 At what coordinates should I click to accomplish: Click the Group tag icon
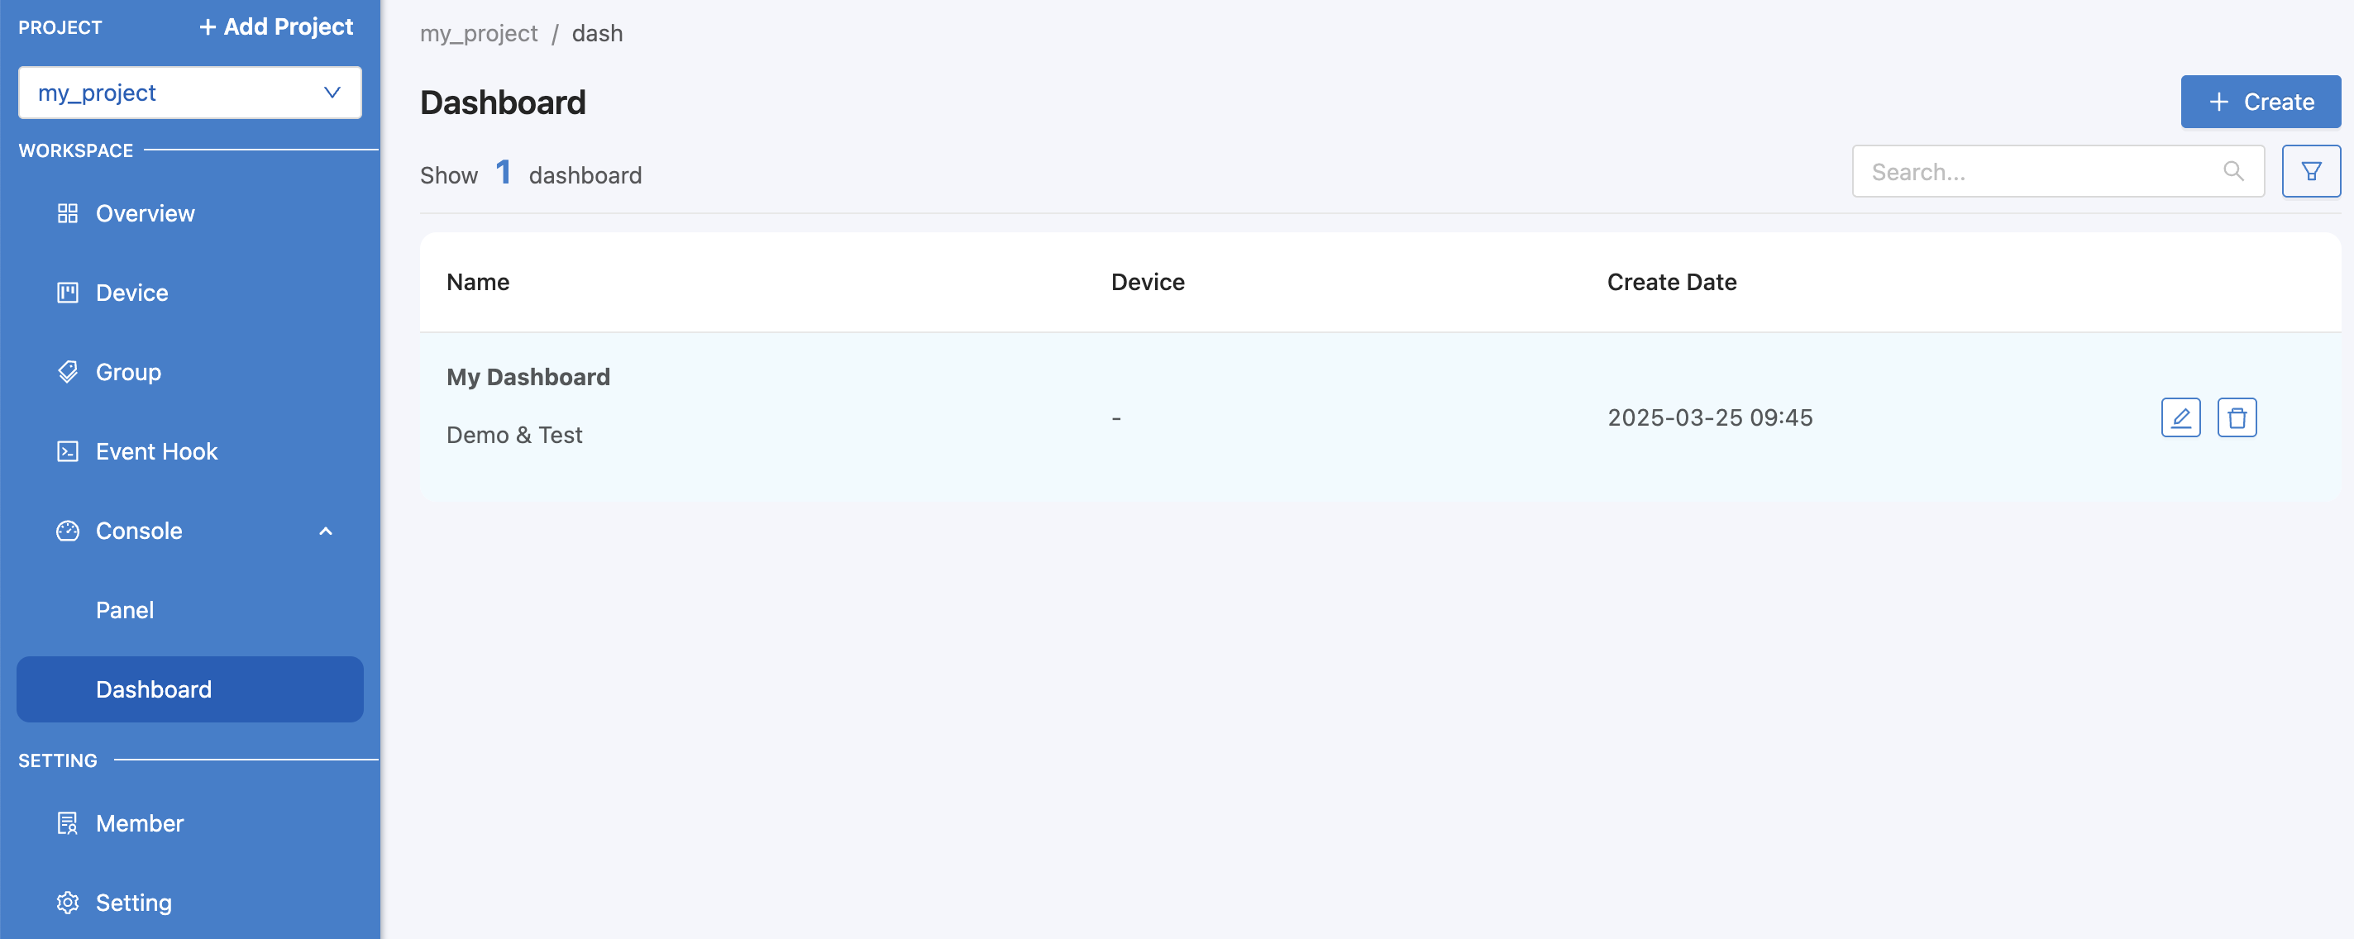click(68, 373)
